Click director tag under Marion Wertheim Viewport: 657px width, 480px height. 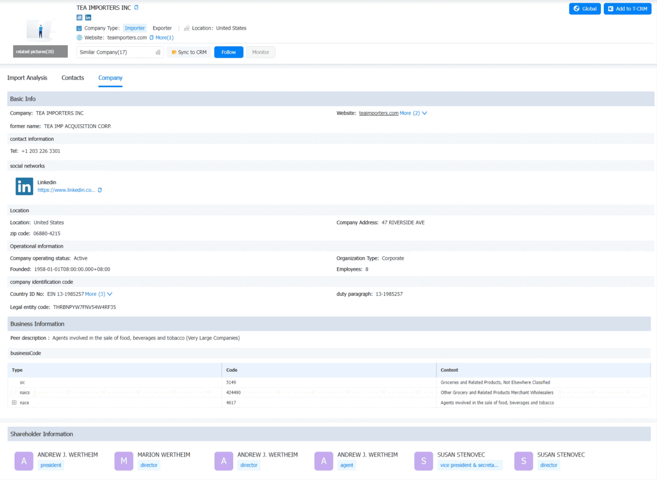point(149,465)
